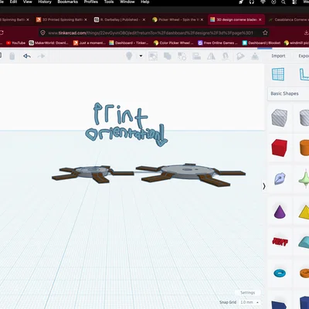Collapse the shapes panel chevron

(x=264, y=186)
